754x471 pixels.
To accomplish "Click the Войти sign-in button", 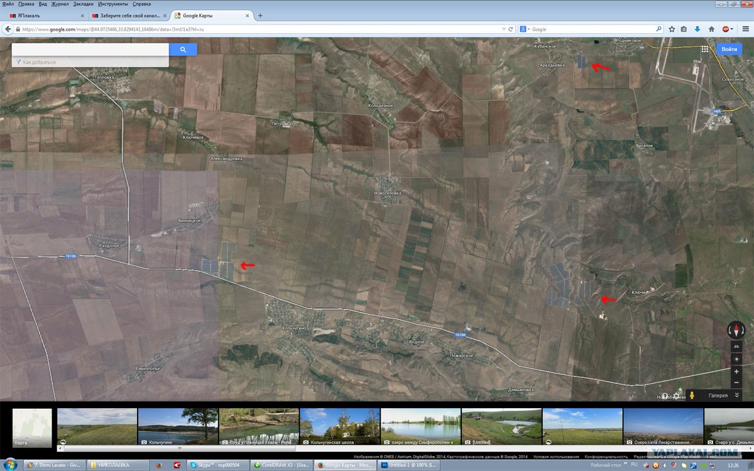I will click(729, 49).
